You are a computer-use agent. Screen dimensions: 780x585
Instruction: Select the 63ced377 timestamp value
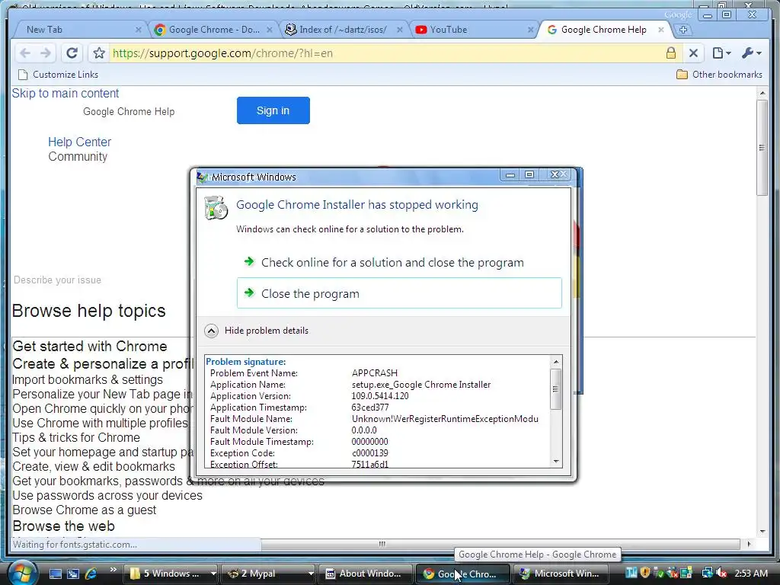coord(370,408)
